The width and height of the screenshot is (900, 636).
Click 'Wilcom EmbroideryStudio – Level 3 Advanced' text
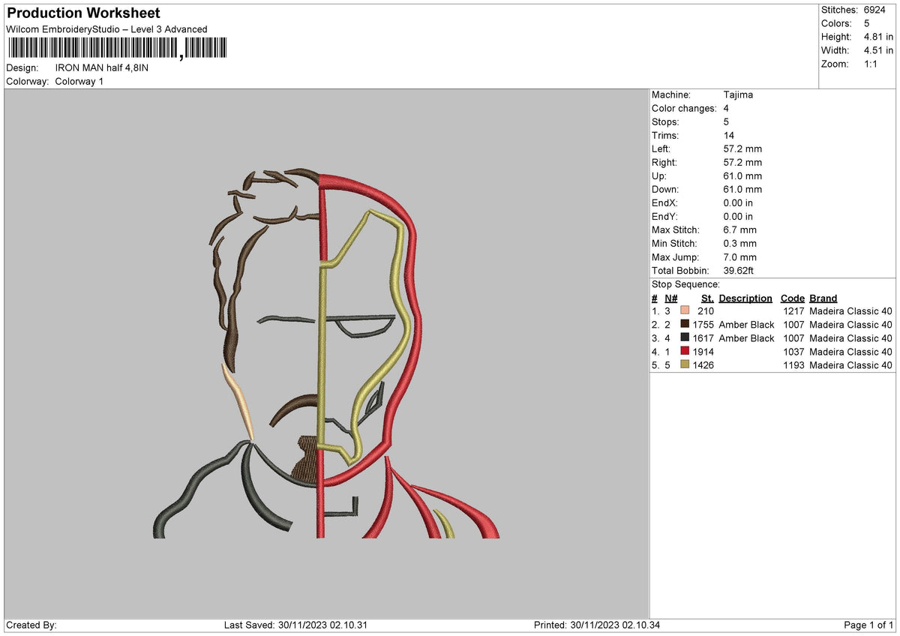point(106,29)
